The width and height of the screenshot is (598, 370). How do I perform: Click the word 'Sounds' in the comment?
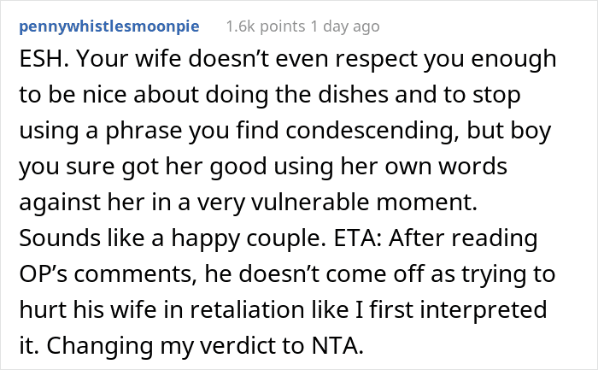coord(60,238)
